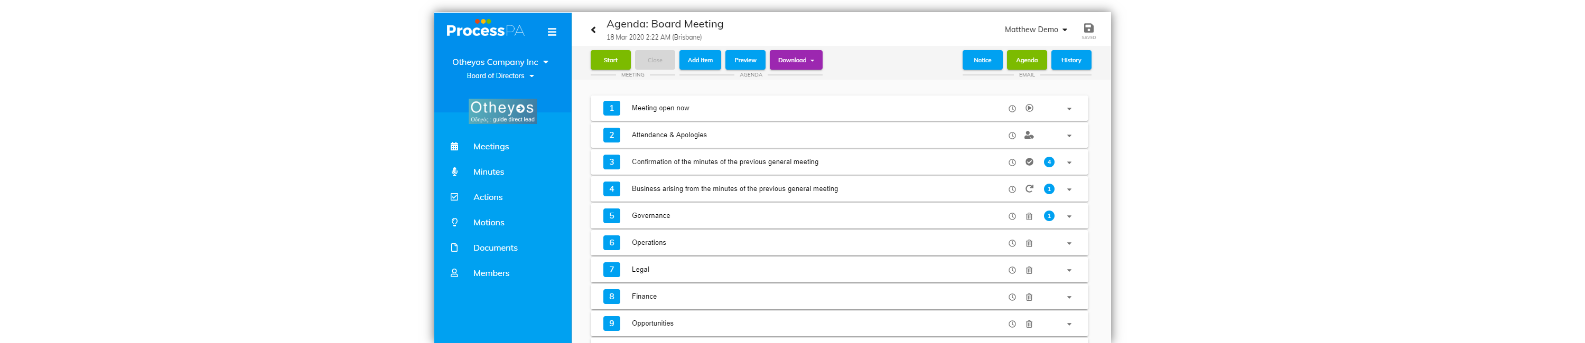Screen dimensions: 1585x343
Task: Click the refresh icon on Business arising item
Action: 1029,189
